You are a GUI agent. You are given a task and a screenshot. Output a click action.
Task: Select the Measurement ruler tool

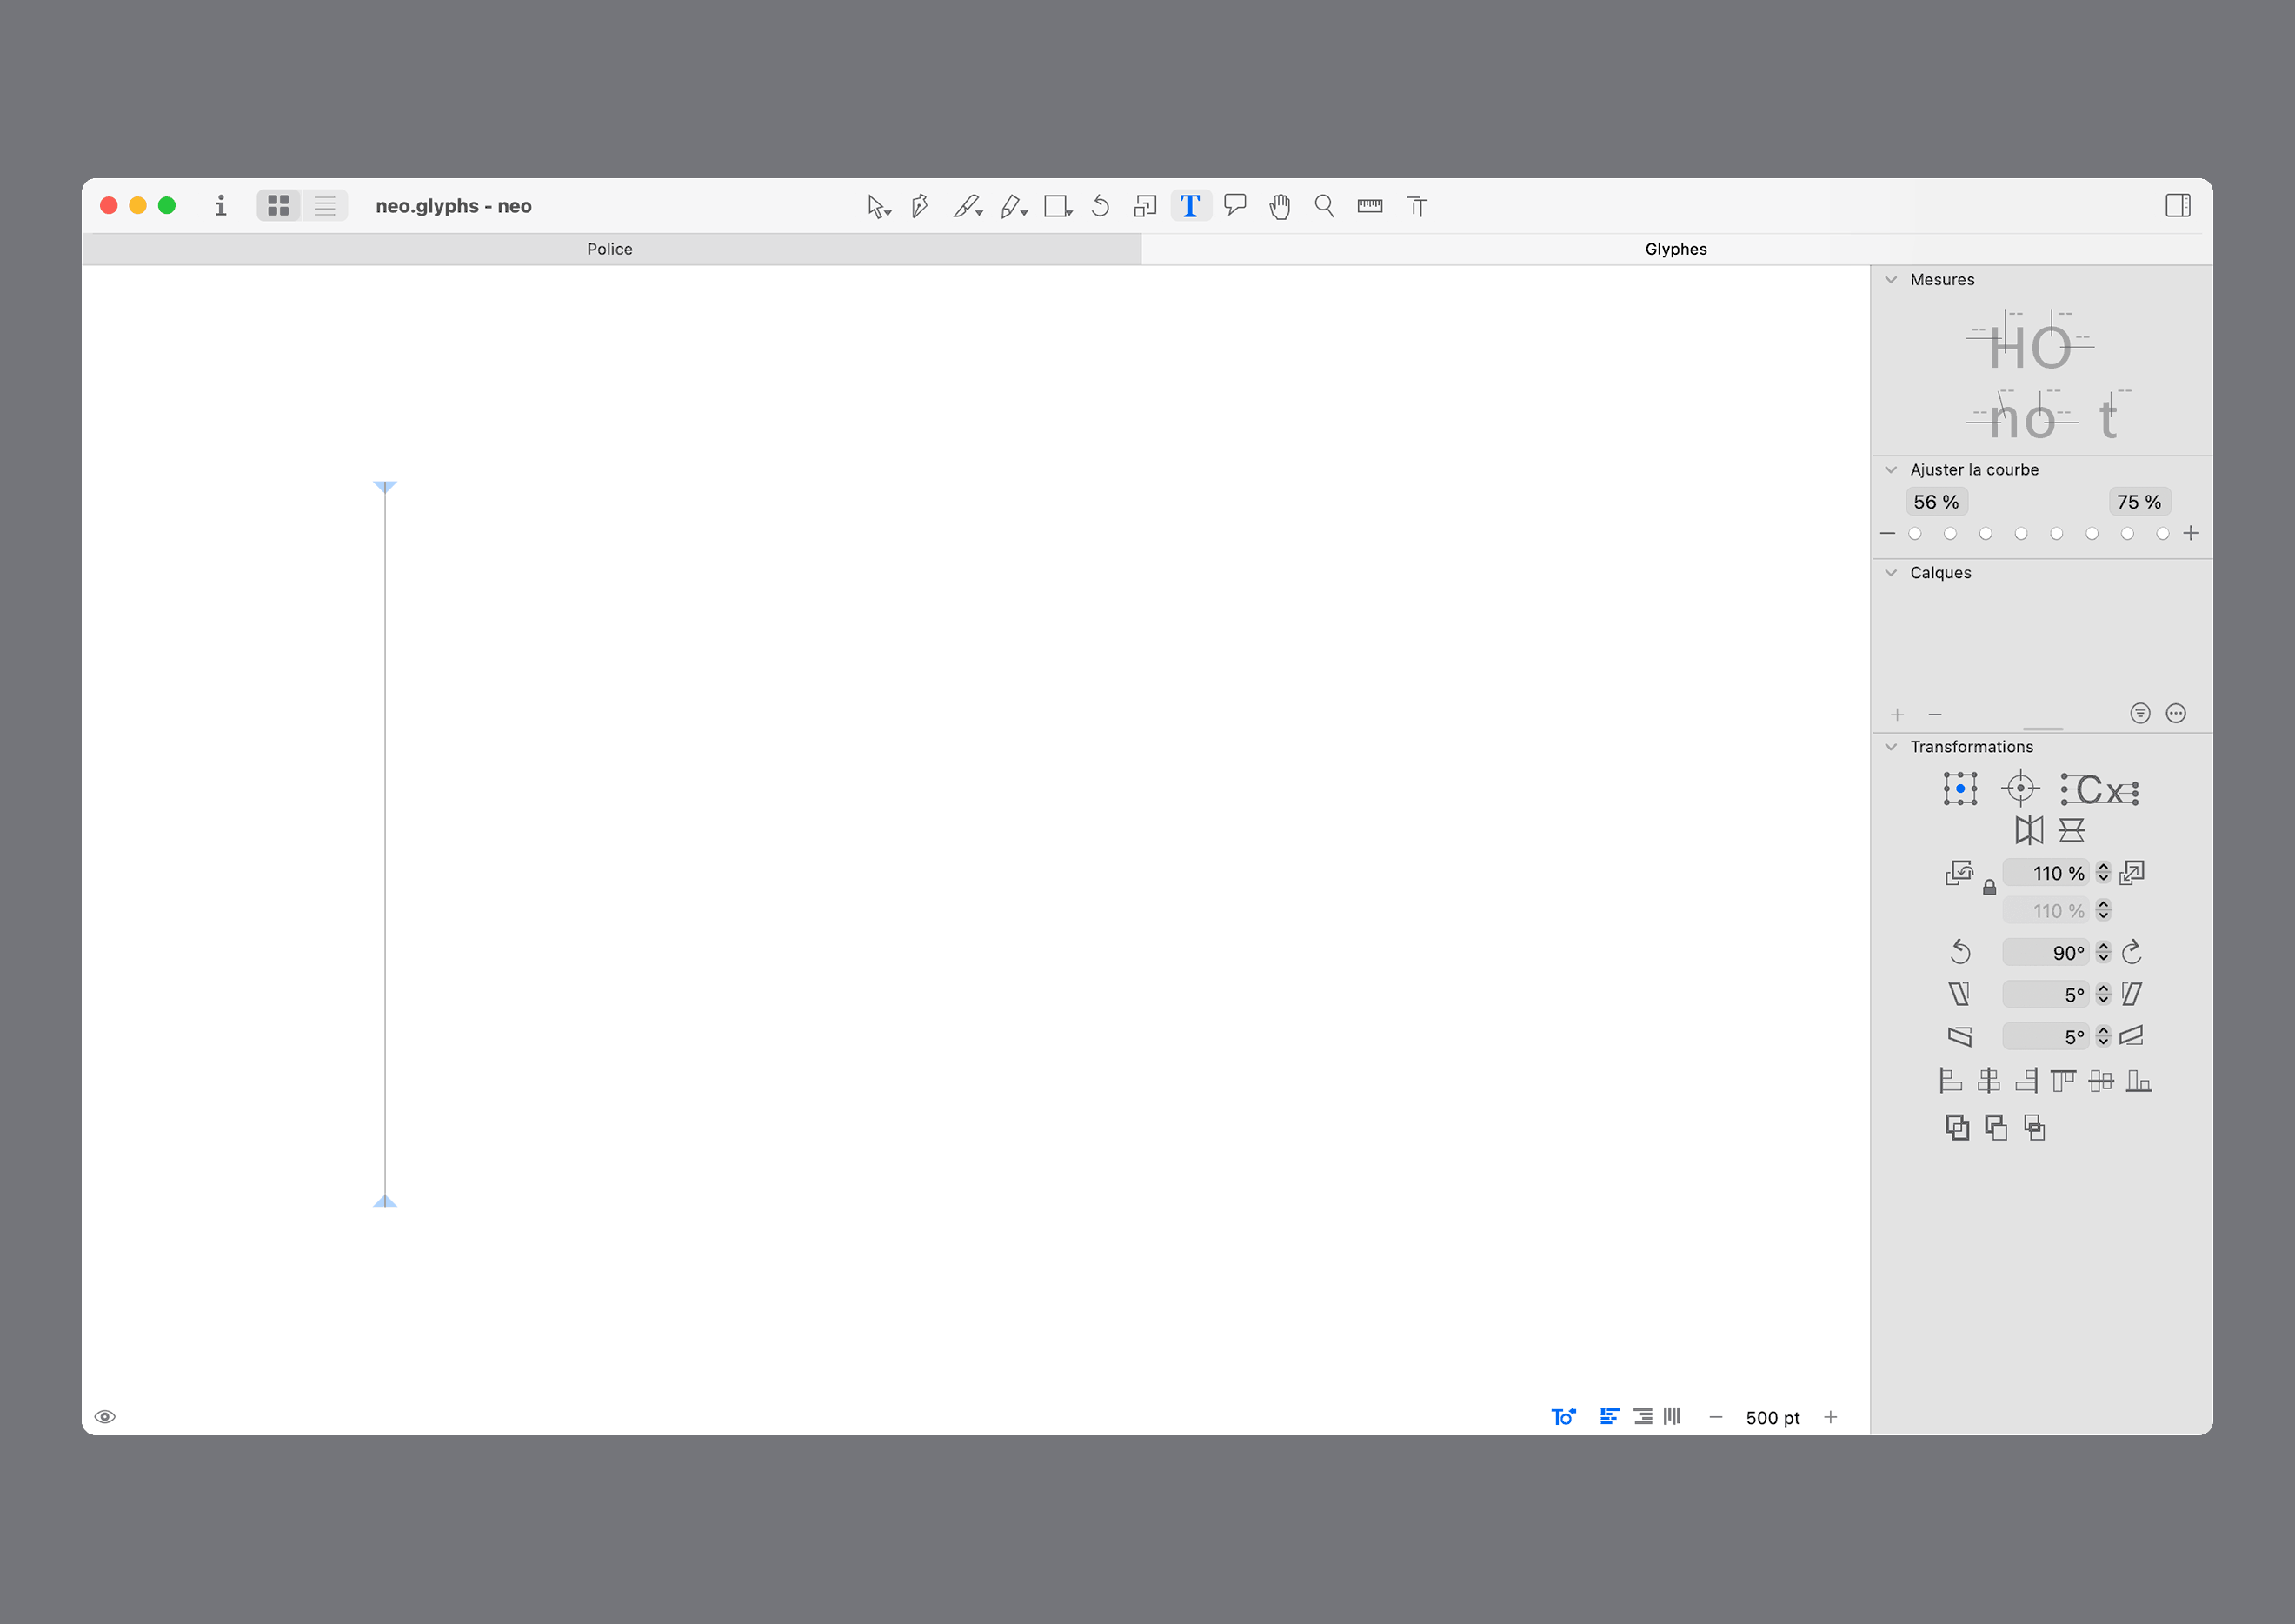1370,206
